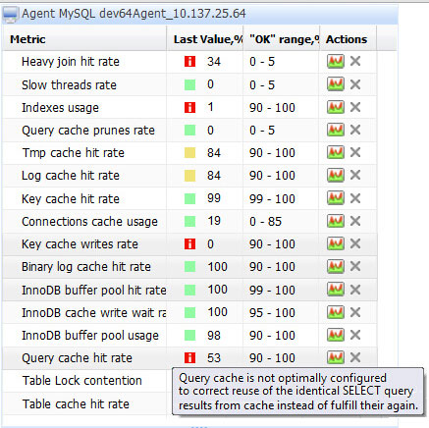Remove the InnoDB cache write wait rate metric

[x=355, y=312]
